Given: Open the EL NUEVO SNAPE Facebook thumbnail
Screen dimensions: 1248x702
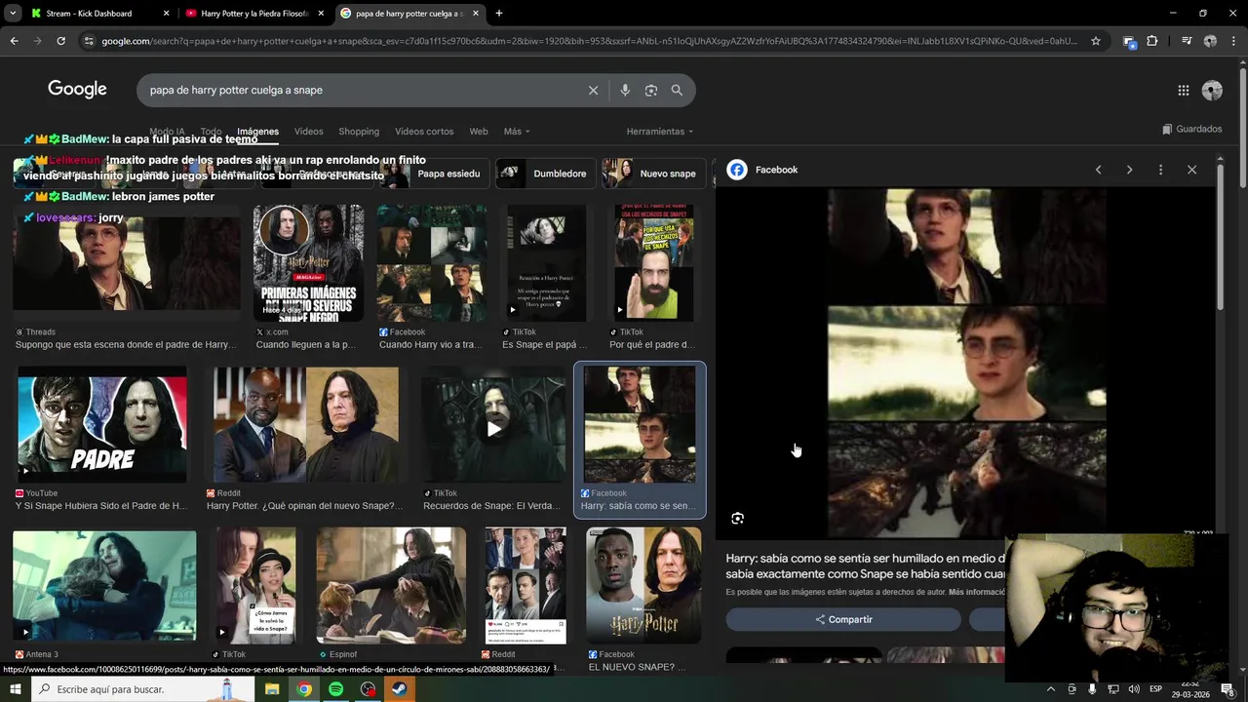Looking at the screenshot, I should pyautogui.click(x=643, y=586).
